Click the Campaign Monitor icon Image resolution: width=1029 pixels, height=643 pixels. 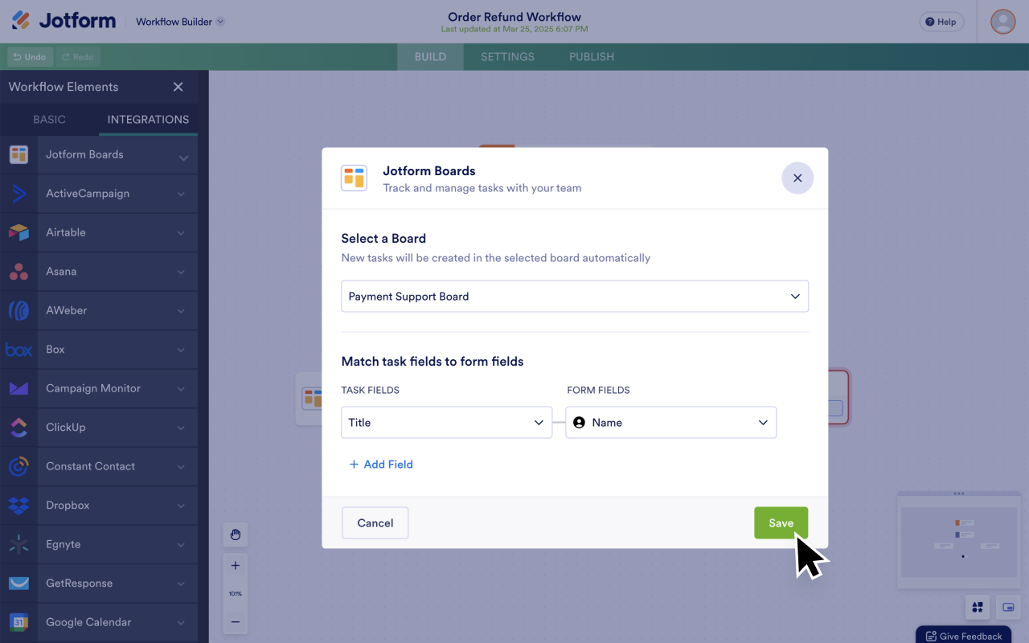18,388
